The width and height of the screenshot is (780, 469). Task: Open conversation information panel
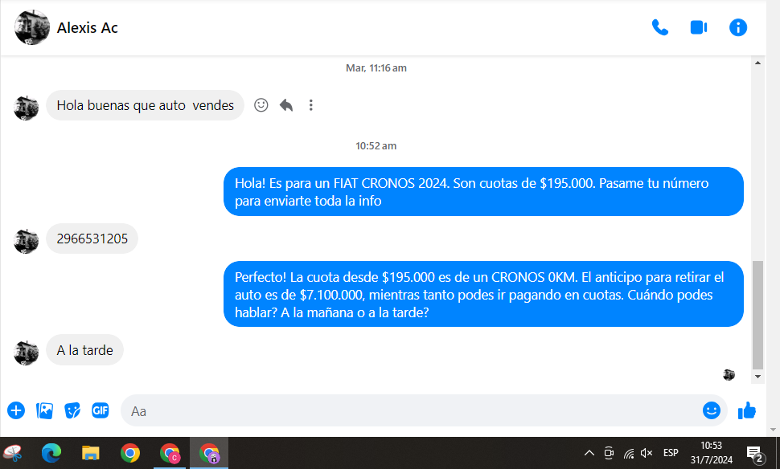[x=737, y=27]
